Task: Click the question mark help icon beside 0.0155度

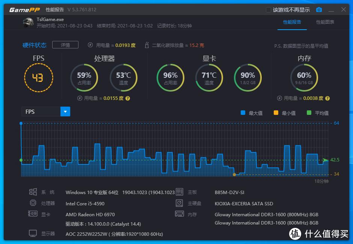Action: [x=127, y=98]
